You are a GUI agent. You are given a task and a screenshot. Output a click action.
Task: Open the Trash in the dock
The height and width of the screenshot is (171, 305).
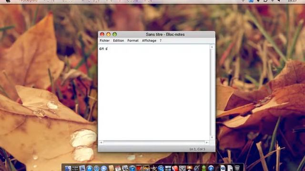(237, 168)
